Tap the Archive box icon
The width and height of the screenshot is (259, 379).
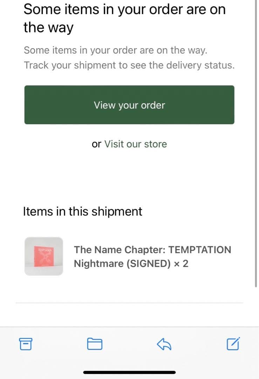coord(26,344)
